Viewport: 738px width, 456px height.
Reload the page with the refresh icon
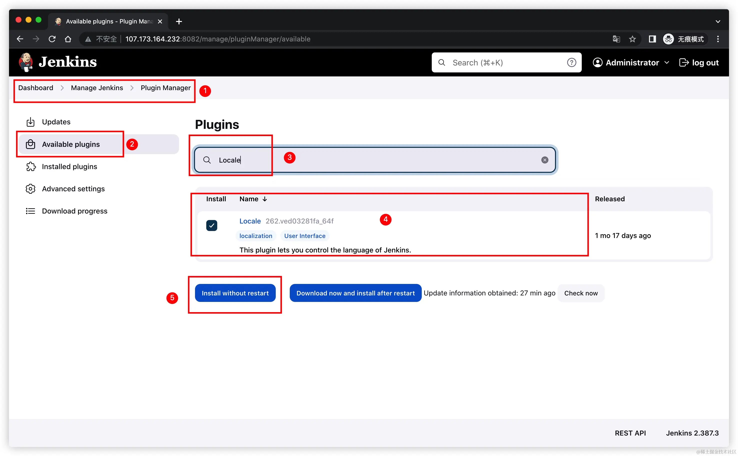[x=52, y=39]
